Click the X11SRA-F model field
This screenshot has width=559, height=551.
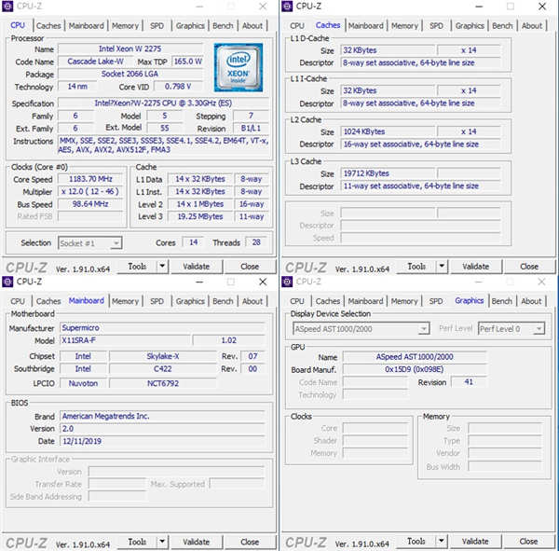click(x=126, y=340)
